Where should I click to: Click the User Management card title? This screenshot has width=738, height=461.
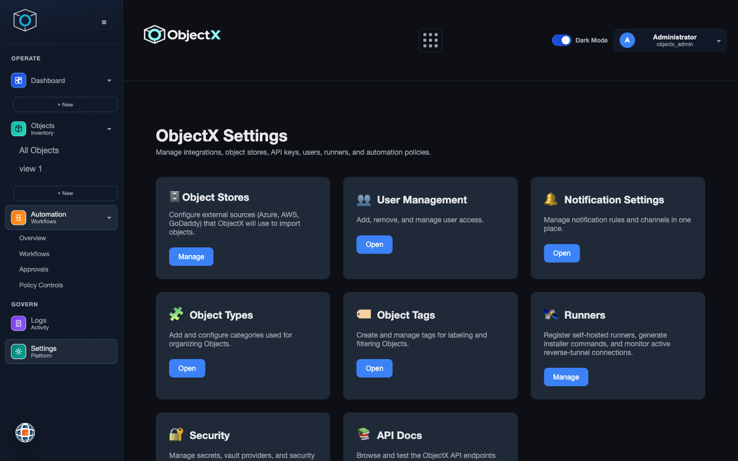[422, 200]
